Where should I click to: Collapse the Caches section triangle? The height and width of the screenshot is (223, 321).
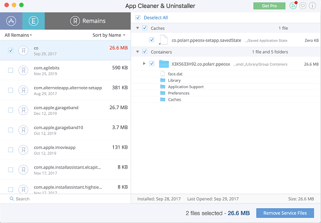(x=138, y=28)
